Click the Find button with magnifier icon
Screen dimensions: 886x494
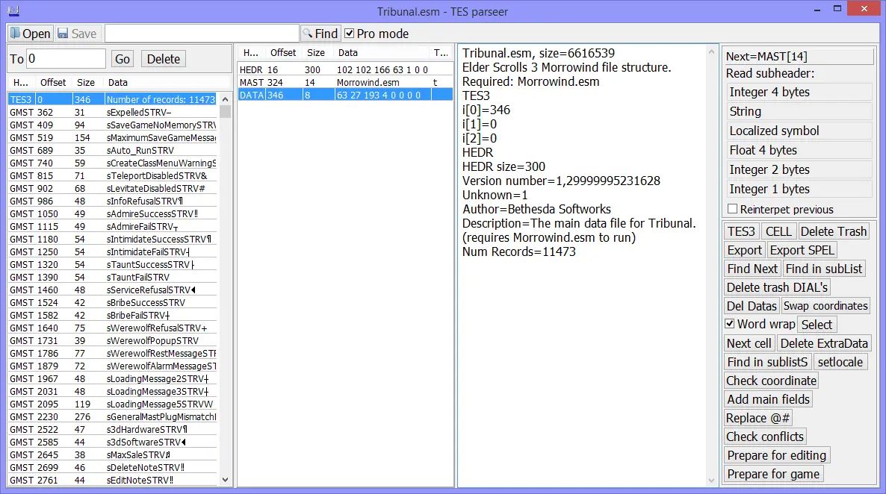click(320, 34)
